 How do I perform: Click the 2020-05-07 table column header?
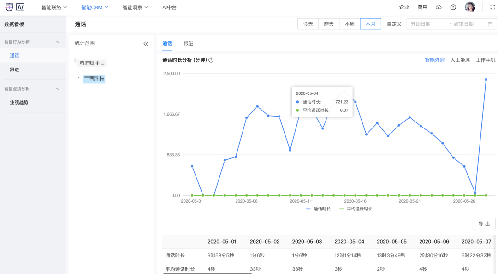click(476, 242)
